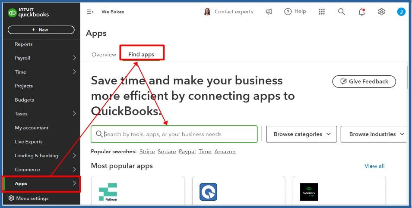Open Live Experts in the sidebar
This screenshot has width=412, height=208.
(x=29, y=142)
